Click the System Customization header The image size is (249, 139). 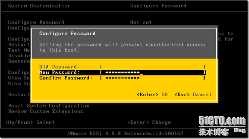click(39, 6)
